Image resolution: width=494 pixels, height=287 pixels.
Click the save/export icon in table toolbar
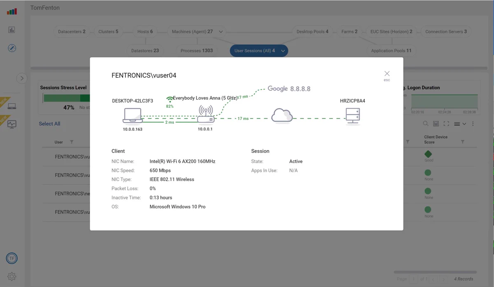pos(436,124)
